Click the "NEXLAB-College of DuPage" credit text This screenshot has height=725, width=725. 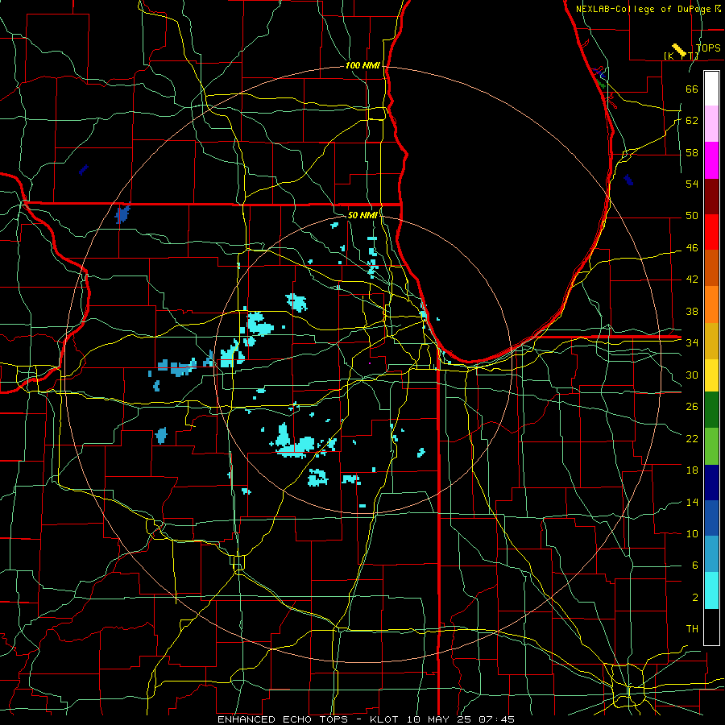[x=644, y=9]
